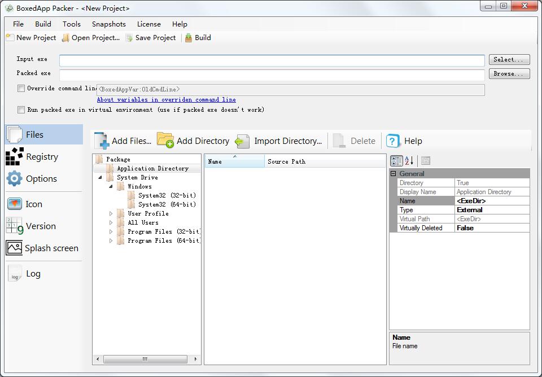Image resolution: width=542 pixels, height=377 pixels.
Task: Expand the All Users tree node
Action: point(111,222)
